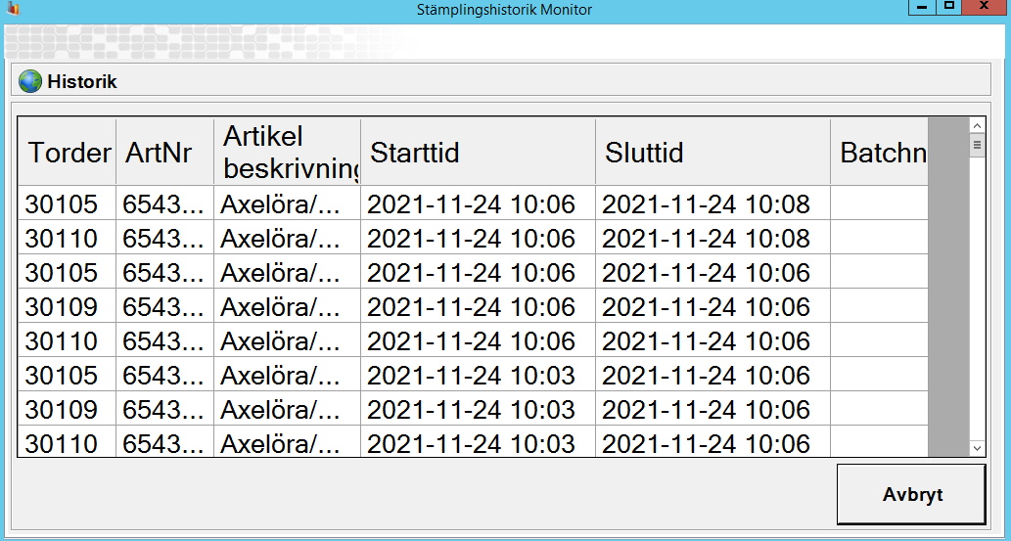This screenshot has width=1011, height=541.
Task: Click Starttid 10:03 cell of 30109 row
Action: pos(471,410)
